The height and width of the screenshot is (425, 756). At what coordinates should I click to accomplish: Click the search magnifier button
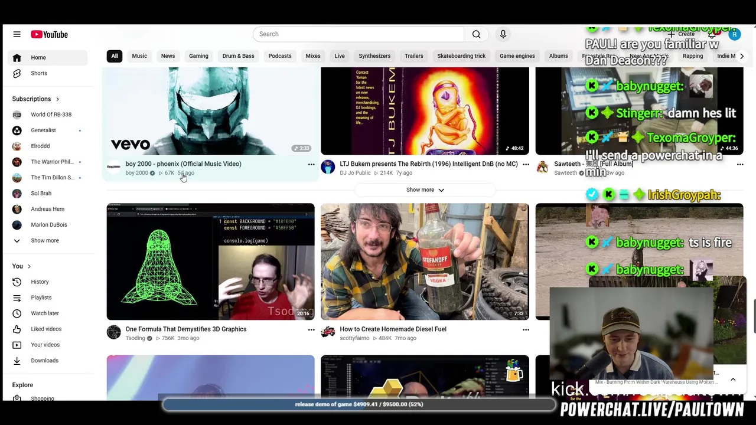tap(476, 34)
